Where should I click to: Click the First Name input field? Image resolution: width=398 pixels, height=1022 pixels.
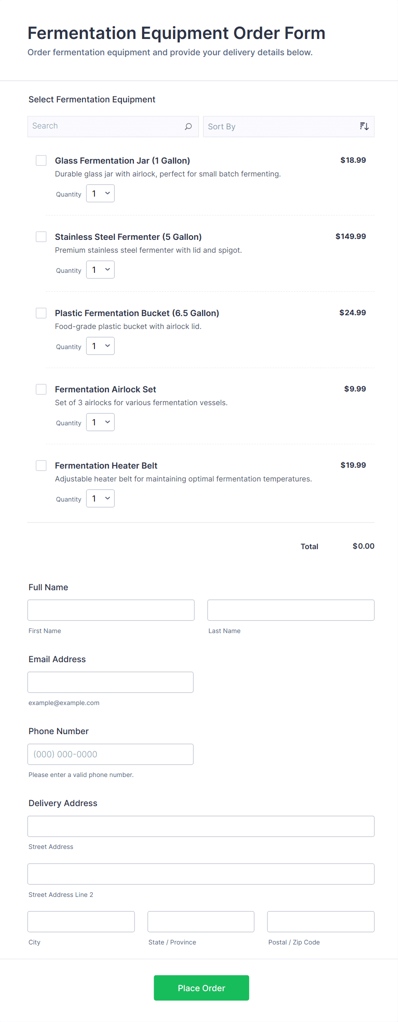[111, 610]
